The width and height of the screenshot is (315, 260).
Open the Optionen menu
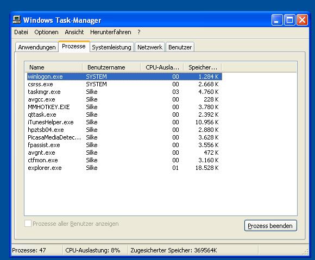point(46,32)
